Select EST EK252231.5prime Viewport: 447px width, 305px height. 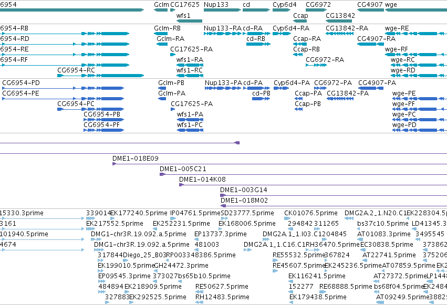point(181,224)
